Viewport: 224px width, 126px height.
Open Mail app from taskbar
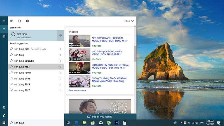101,123
